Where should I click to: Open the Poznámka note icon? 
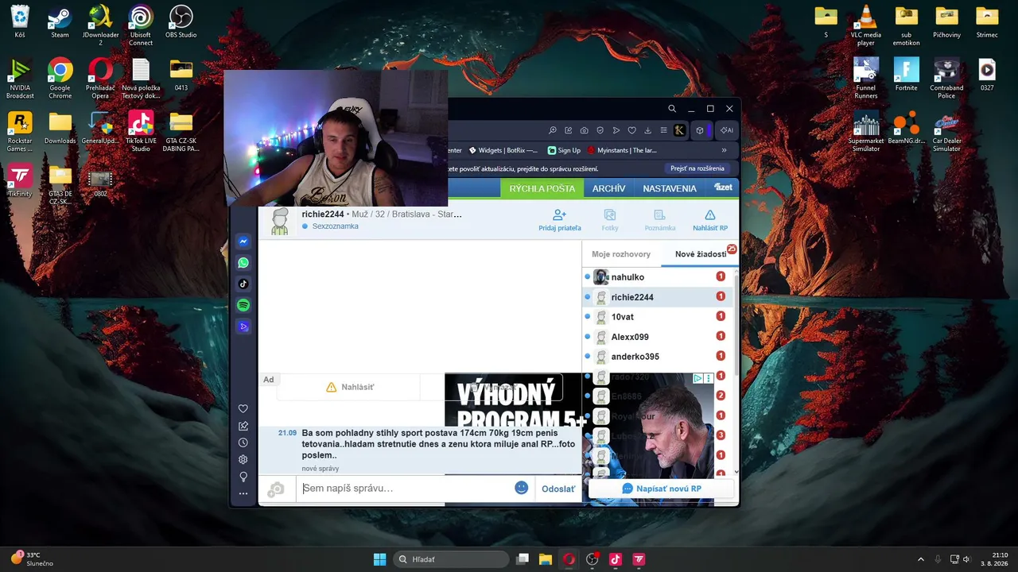click(659, 214)
